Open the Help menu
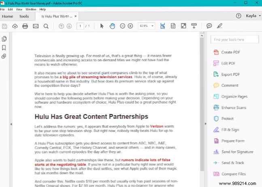Screen dimensions: 262x187 (43, 9)
